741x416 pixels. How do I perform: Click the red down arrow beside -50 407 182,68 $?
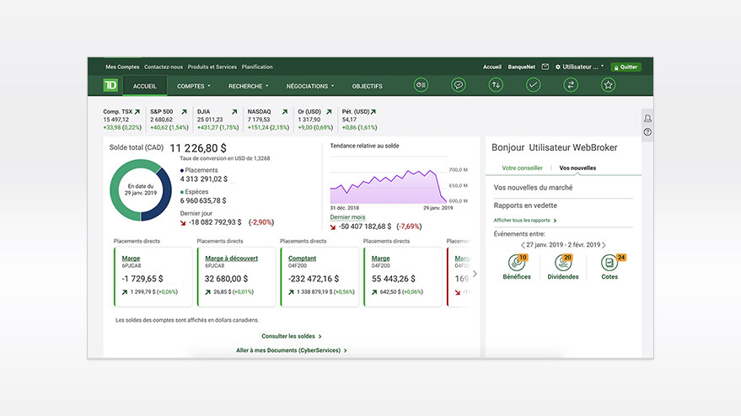333,227
